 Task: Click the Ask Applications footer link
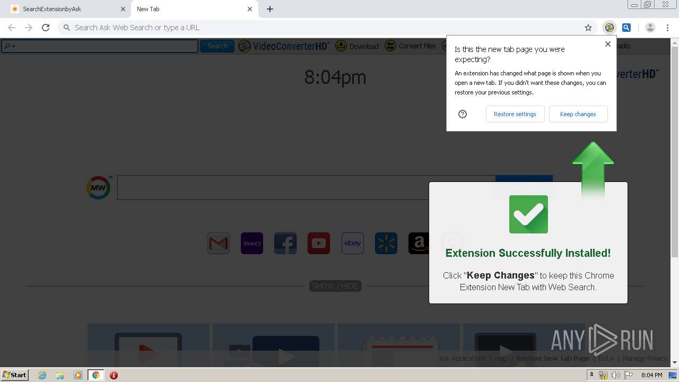[463, 359]
